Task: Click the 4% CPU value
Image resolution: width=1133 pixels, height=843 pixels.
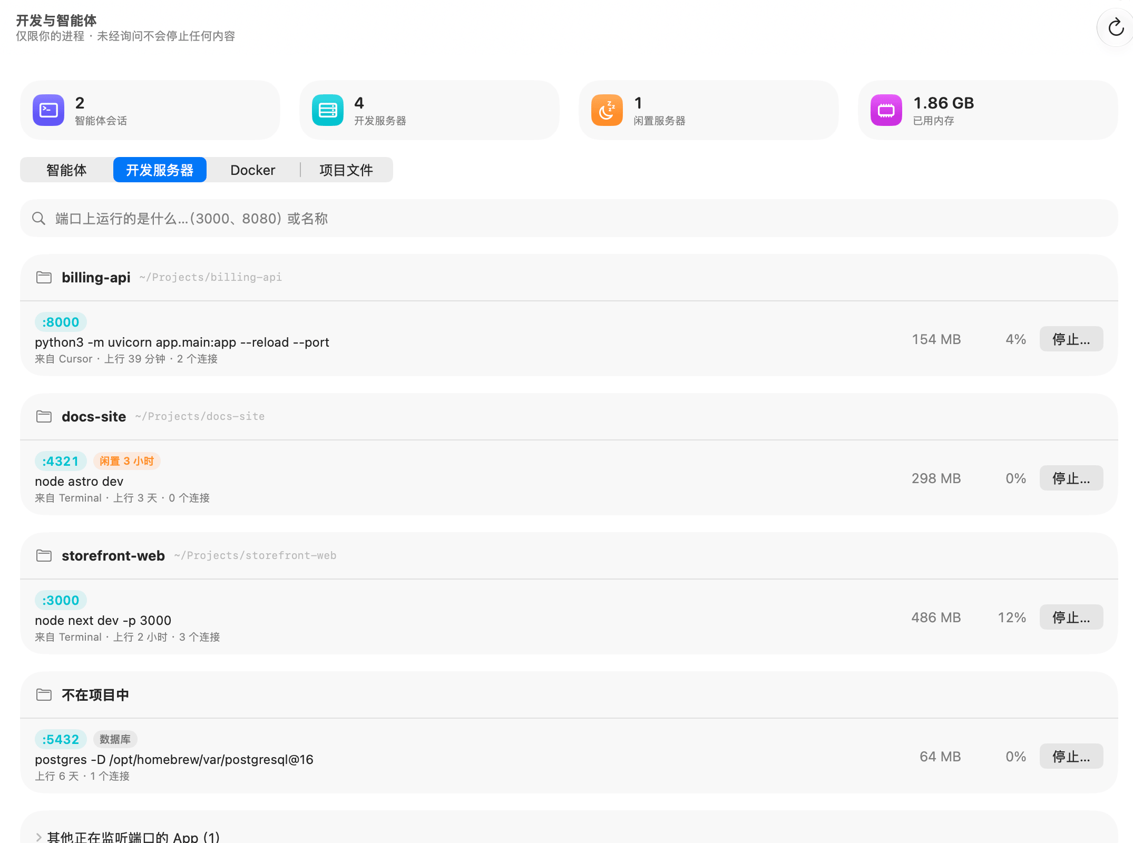Action: 1015,339
